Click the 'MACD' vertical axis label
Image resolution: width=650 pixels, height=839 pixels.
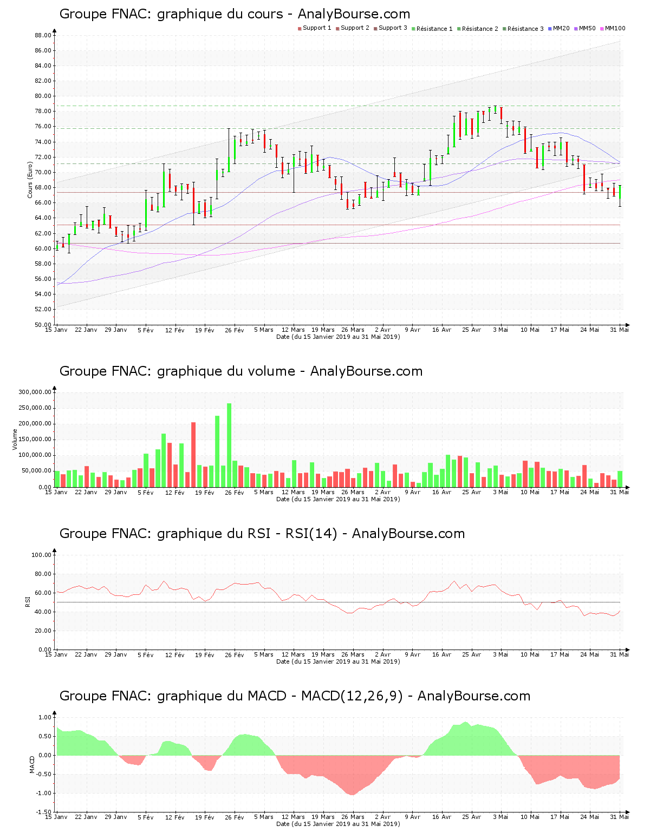click(32, 764)
